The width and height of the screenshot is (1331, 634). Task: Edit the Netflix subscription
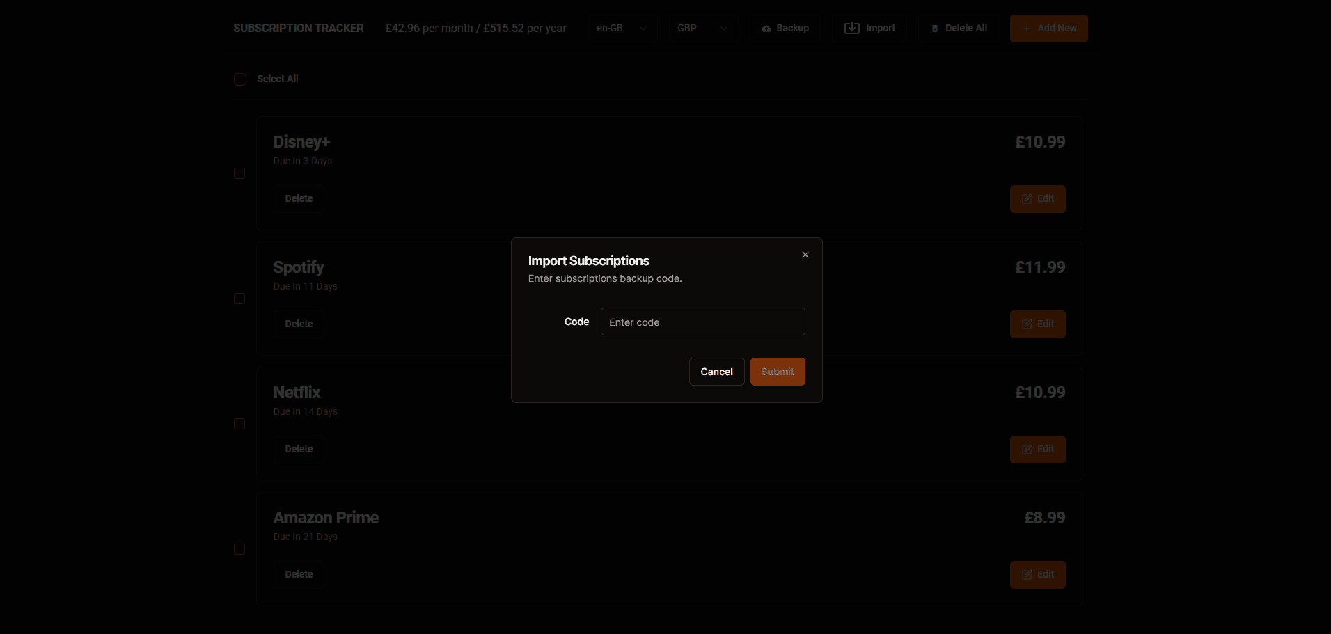tap(1037, 450)
